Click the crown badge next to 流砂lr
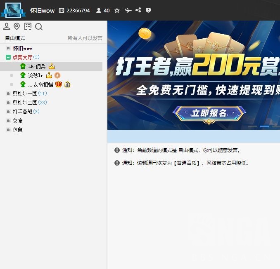280x269 pixels. tap(49, 75)
